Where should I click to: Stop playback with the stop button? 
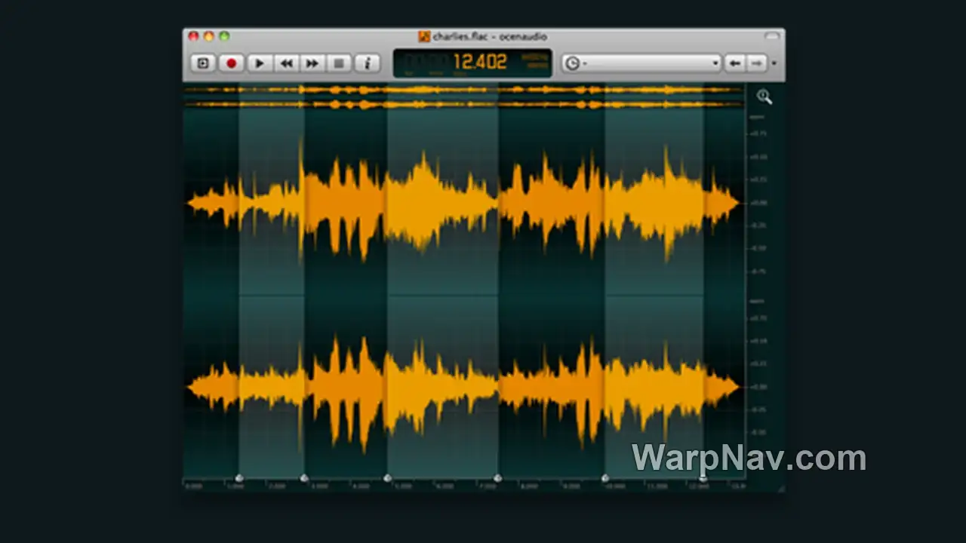(339, 63)
